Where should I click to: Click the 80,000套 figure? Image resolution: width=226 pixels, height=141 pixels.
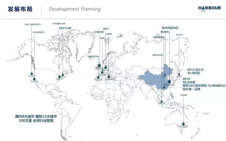tap(189, 82)
